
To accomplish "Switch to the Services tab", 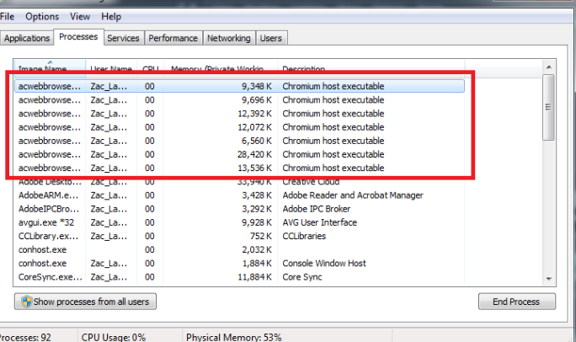I will (x=123, y=38).
